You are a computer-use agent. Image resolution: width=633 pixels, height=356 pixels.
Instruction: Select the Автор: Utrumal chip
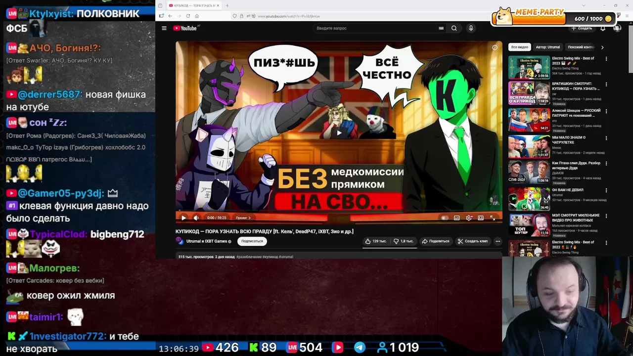548,47
